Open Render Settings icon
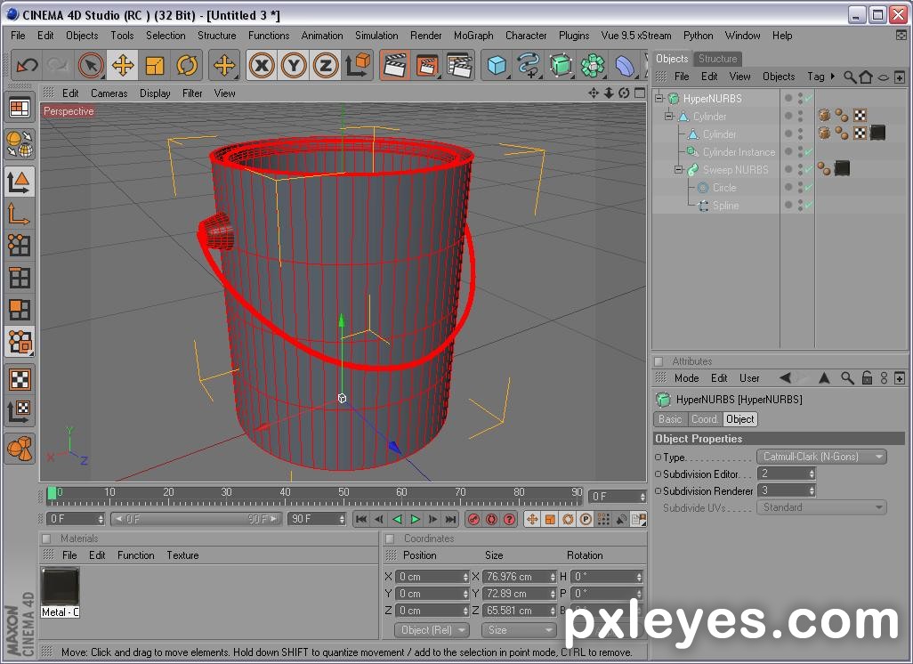Viewport: 913px width, 664px height. point(459,65)
